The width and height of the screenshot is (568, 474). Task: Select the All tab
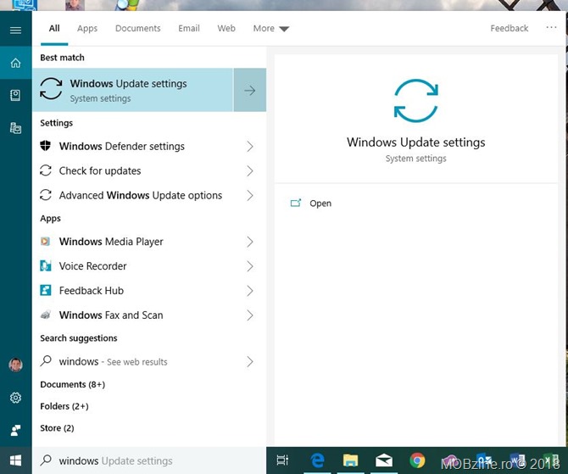click(x=54, y=28)
